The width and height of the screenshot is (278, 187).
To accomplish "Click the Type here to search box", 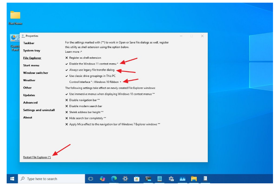I will point(50,179).
